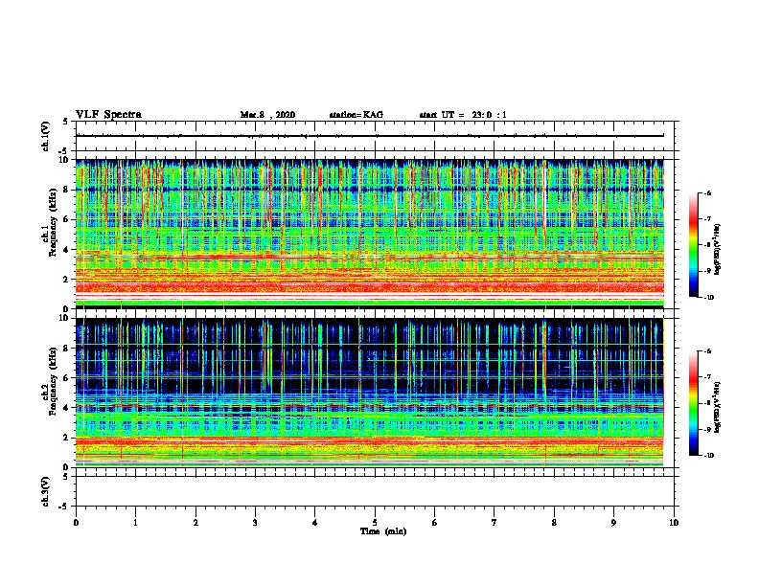Viewport: 759px width, 586px height.
Task: Click the "4" kHz tick on ch.1 frequency axis
Action: (66, 250)
